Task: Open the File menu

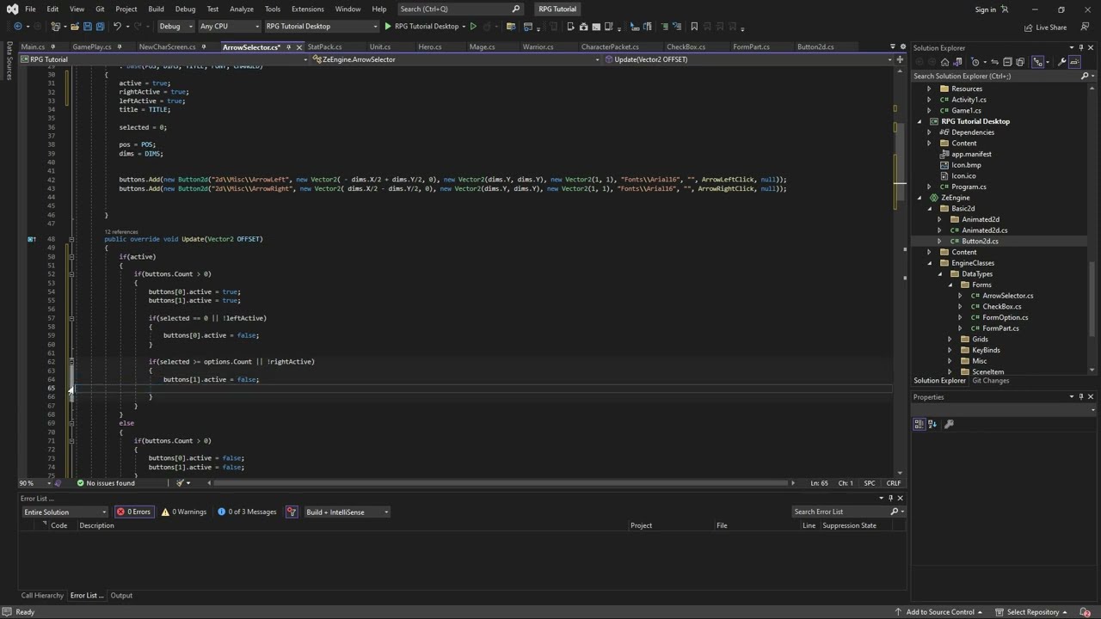Action: (30, 9)
